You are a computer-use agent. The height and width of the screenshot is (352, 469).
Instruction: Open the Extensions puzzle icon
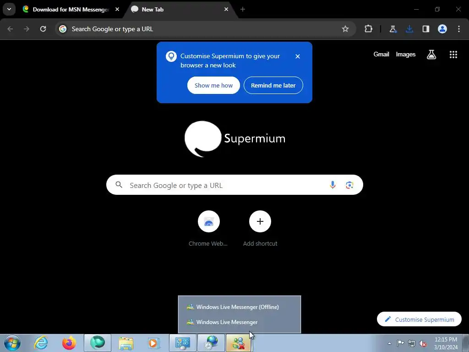(x=369, y=29)
